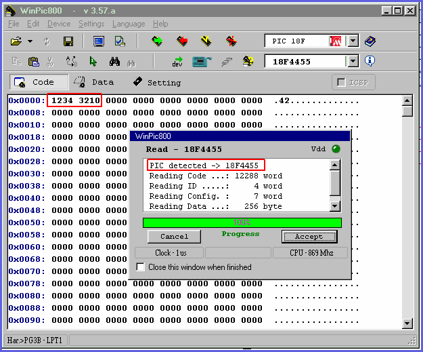Click the Erase chip red cross icon
This screenshot has height=352, width=423.
[231, 41]
